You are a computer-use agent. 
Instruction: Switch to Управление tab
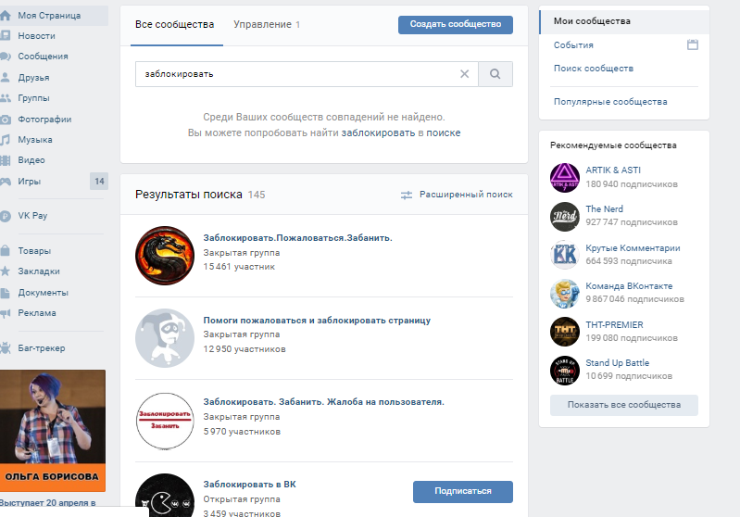(267, 24)
